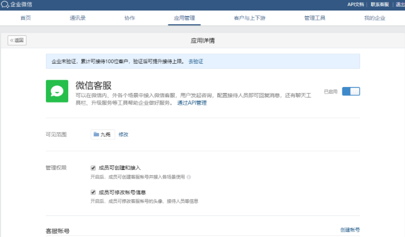405x237 pixels.
Task: Uncheck 成员可修改帐号信息 checkbox
Action: pos(93,192)
